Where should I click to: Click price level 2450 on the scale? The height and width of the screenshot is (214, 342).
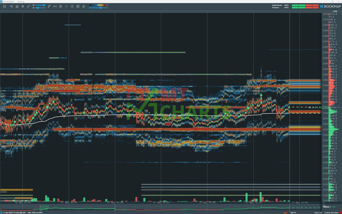(325, 52)
